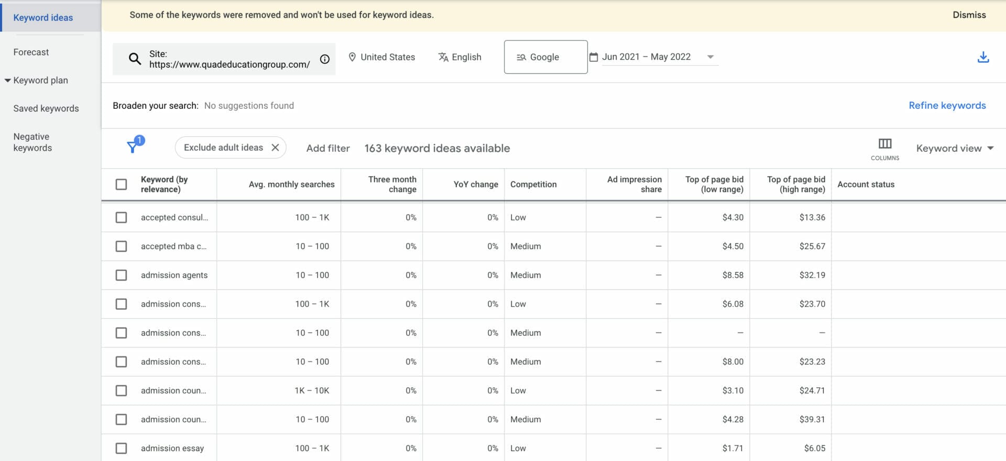Check the box for accepted mba c... row
Image resolution: width=1006 pixels, height=461 pixels.
pyautogui.click(x=121, y=246)
